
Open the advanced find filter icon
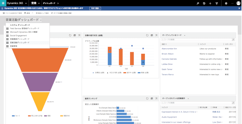click(217, 3)
